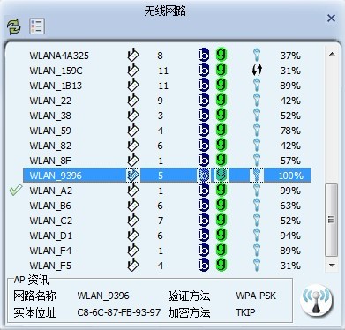The width and height of the screenshot is (345, 330).
Task: Click the channel signal icon for WLANA4A325
Action: (133, 55)
